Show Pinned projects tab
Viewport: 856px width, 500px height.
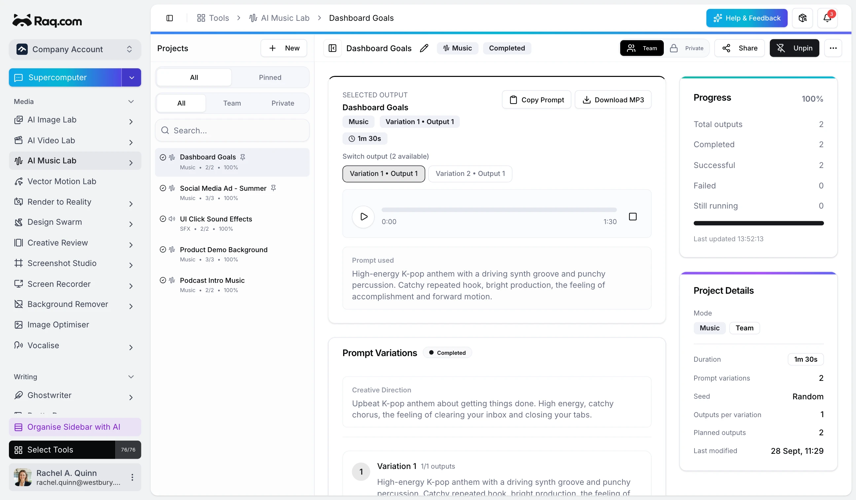click(x=270, y=78)
